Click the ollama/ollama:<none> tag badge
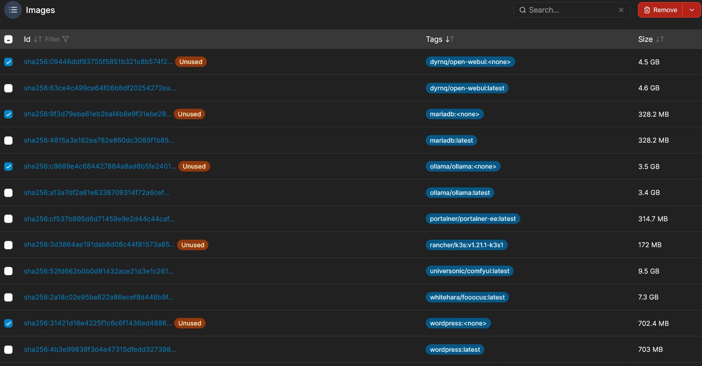Screen dimensions: 702x366 [x=463, y=166]
